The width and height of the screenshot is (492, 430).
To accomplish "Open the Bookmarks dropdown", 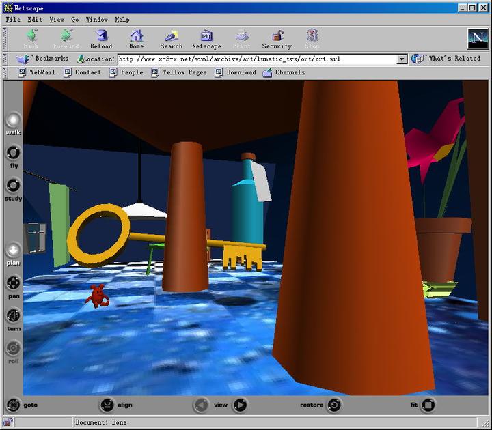I will [x=45, y=59].
